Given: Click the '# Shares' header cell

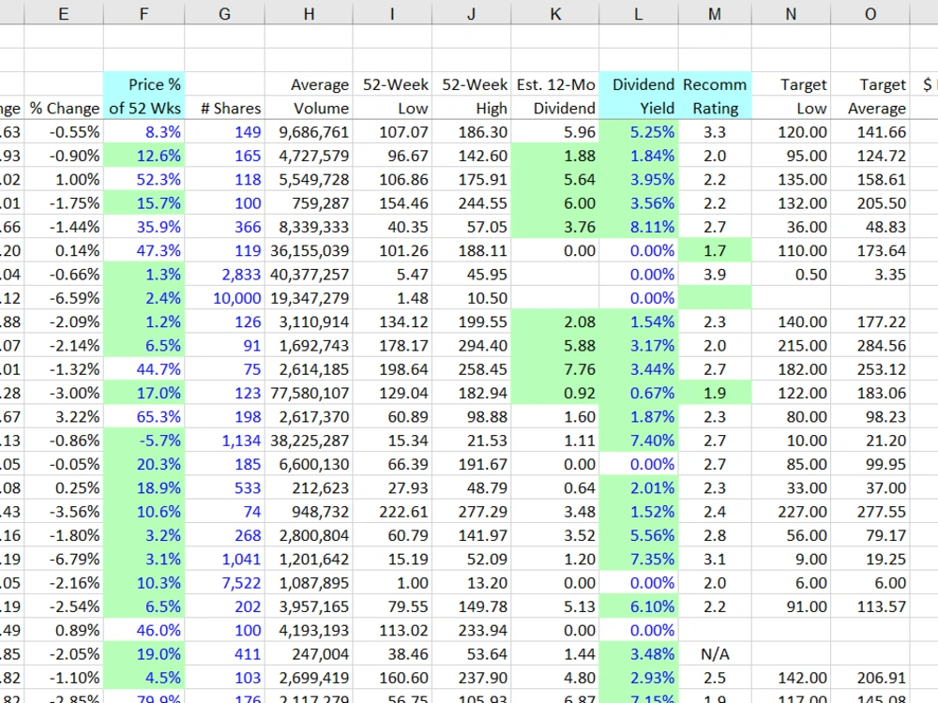Looking at the screenshot, I should click(225, 108).
